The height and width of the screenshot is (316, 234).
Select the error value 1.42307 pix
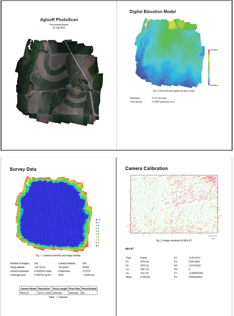[88, 275]
